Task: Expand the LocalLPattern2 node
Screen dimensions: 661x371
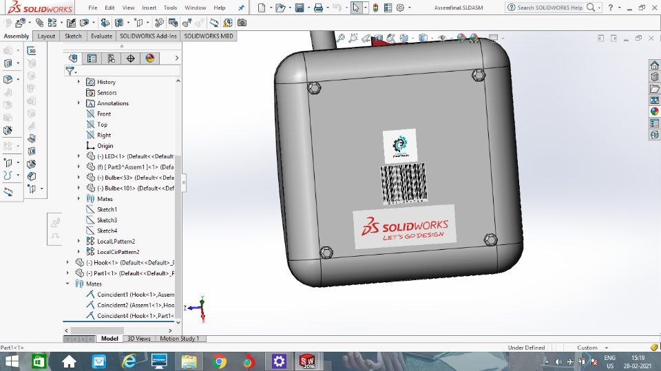Action: click(78, 241)
